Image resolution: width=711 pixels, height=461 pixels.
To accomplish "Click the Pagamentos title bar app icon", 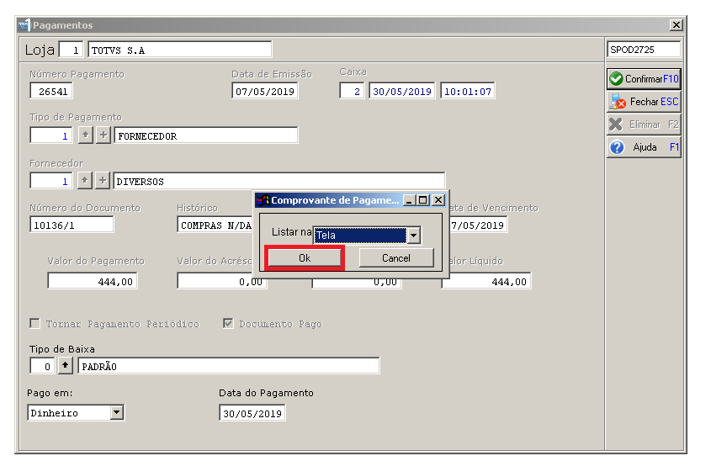I will [x=24, y=25].
